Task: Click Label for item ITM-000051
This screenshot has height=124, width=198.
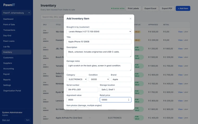Action: coord(186,84)
